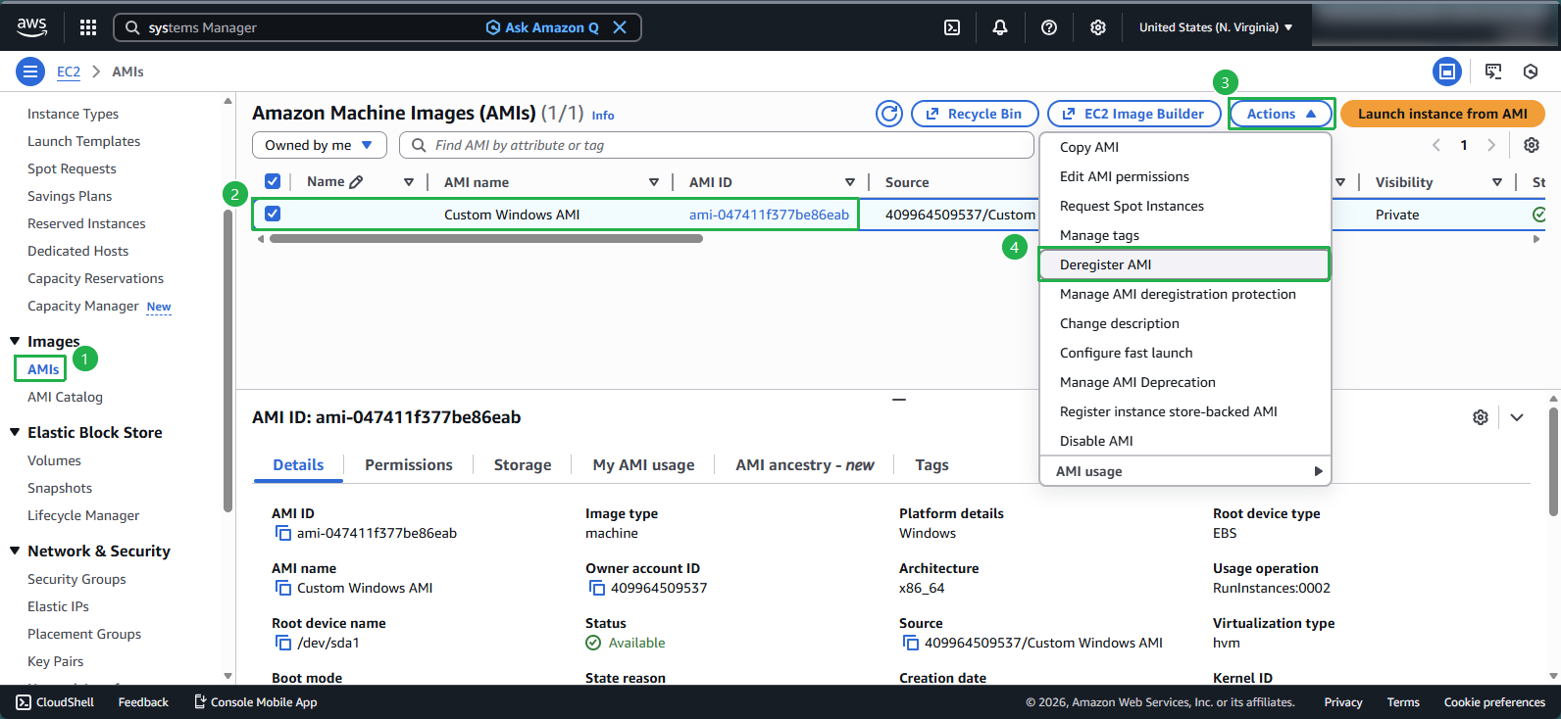Open table preferences gear icon
The width and height of the screenshot is (1561, 719).
(x=1532, y=145)
